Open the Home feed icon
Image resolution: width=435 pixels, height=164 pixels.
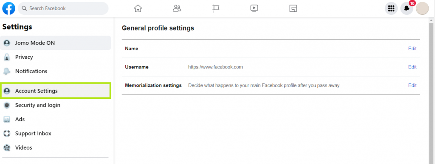pyautogui.click(x=138, y=8)
